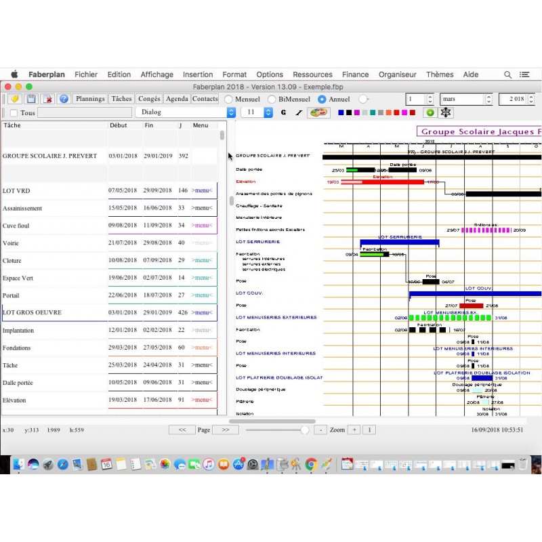Open the Ressources menu
Viewport: 542px width, 542px height.
[312, 75]
